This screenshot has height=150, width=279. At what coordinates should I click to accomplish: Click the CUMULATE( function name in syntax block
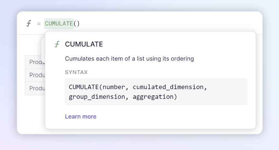point(85,87)
